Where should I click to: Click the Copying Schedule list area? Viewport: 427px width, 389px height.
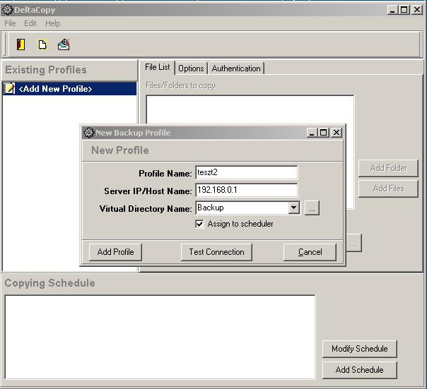coord(160,337)
